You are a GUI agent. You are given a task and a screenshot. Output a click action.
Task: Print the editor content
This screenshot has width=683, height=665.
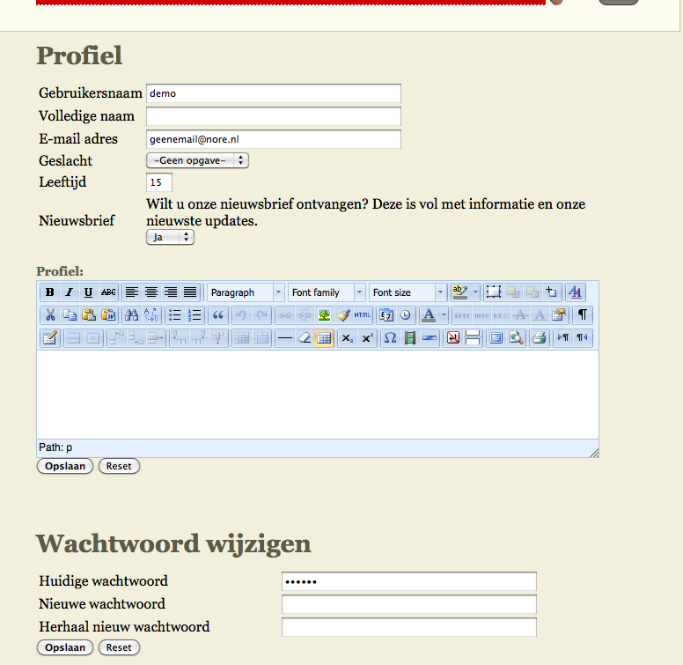click(540, 337)
